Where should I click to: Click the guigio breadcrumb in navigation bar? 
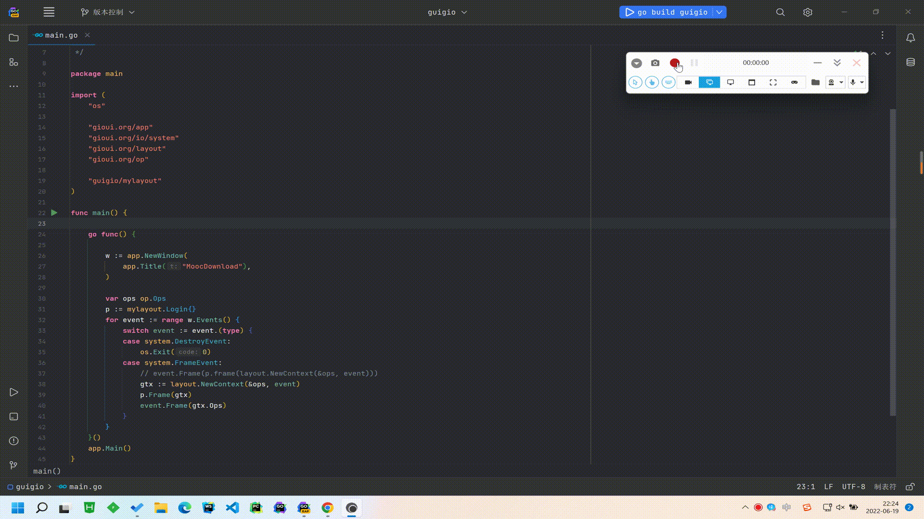(29, 487)
